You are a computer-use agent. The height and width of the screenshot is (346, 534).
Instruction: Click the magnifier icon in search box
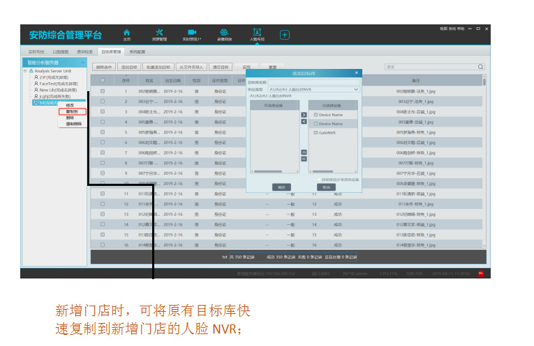[x=480, y=67]
